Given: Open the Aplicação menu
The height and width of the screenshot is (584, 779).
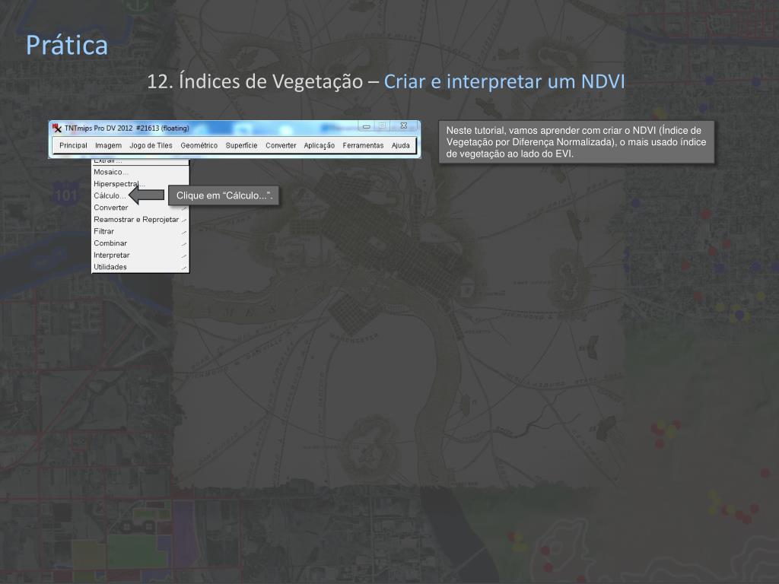Looking at the screenshot, I should tap(319, 145).
